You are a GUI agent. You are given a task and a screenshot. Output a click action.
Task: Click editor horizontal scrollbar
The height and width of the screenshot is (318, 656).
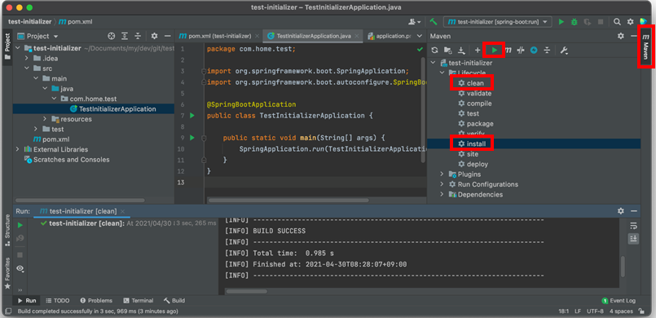tap(288, 200)
